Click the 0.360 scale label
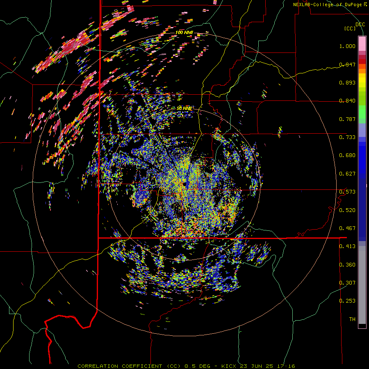Image resolution: width=369 pixels, height=369 pixels. pyautogui.click(x=347, y=265)
